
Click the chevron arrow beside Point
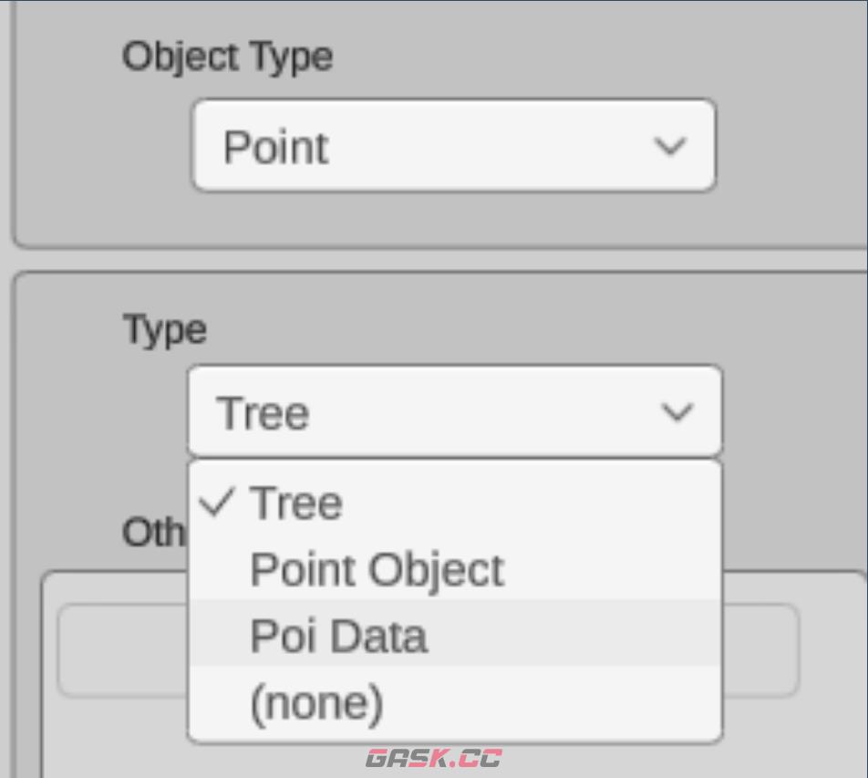coord(671,146)
